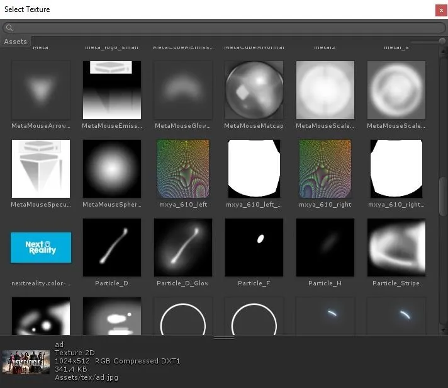Viewport: 448px width, 388px height.
Task: Click the thumbnail size slider handle
Action: (x=442, y=41)
